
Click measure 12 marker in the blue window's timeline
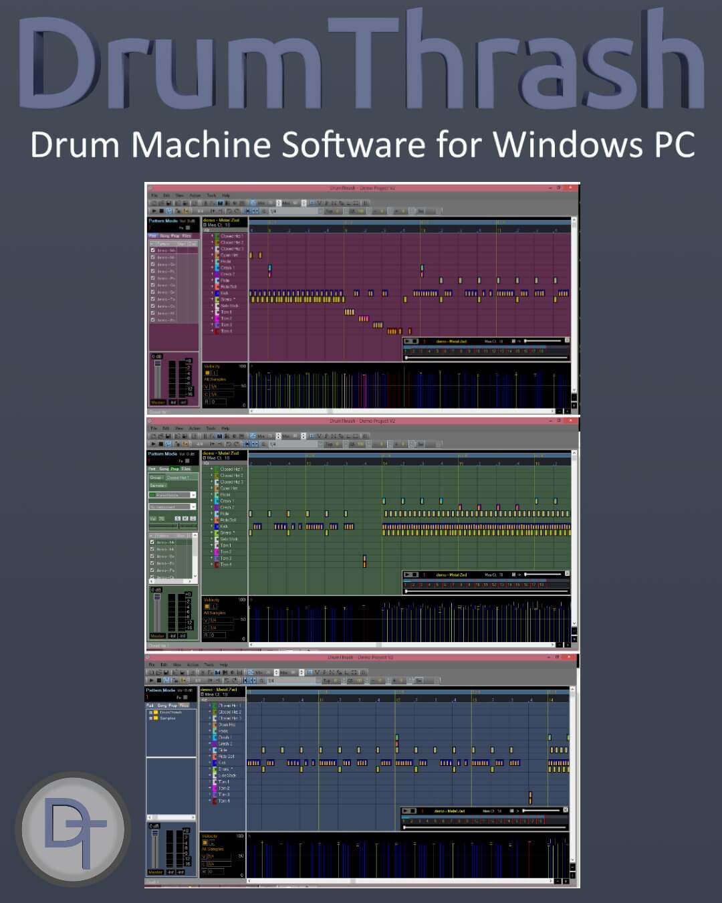(398, 699)
